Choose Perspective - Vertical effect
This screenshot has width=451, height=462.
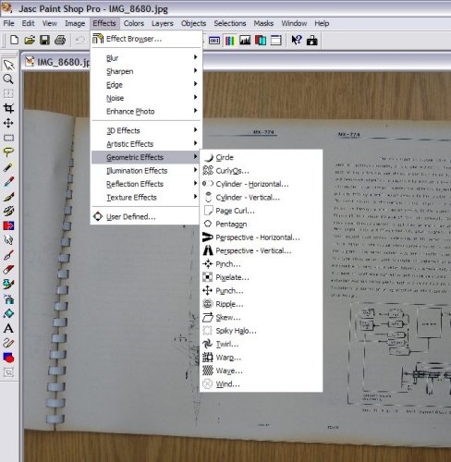[262, 250]
